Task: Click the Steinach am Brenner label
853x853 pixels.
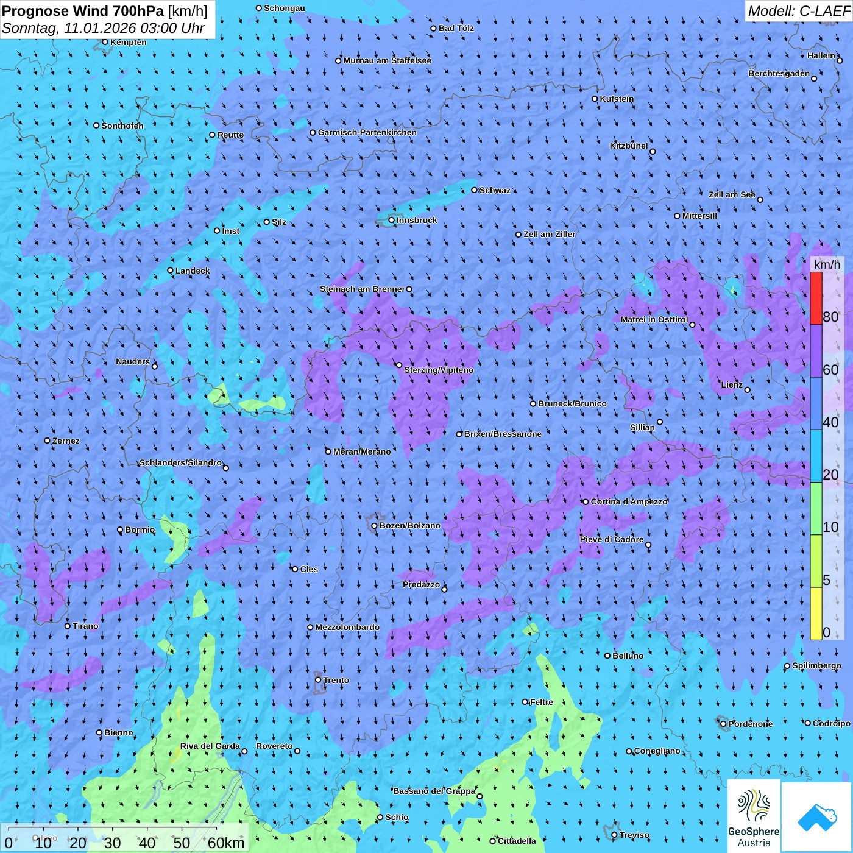Action: 363,289
